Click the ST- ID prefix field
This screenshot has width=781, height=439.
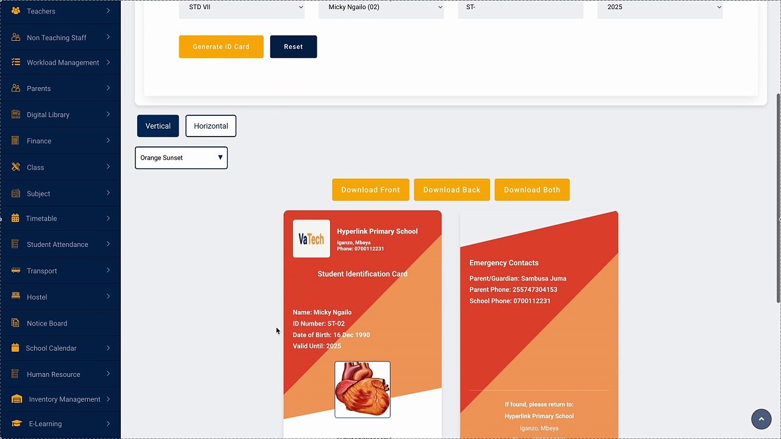[x=520, y=8]
